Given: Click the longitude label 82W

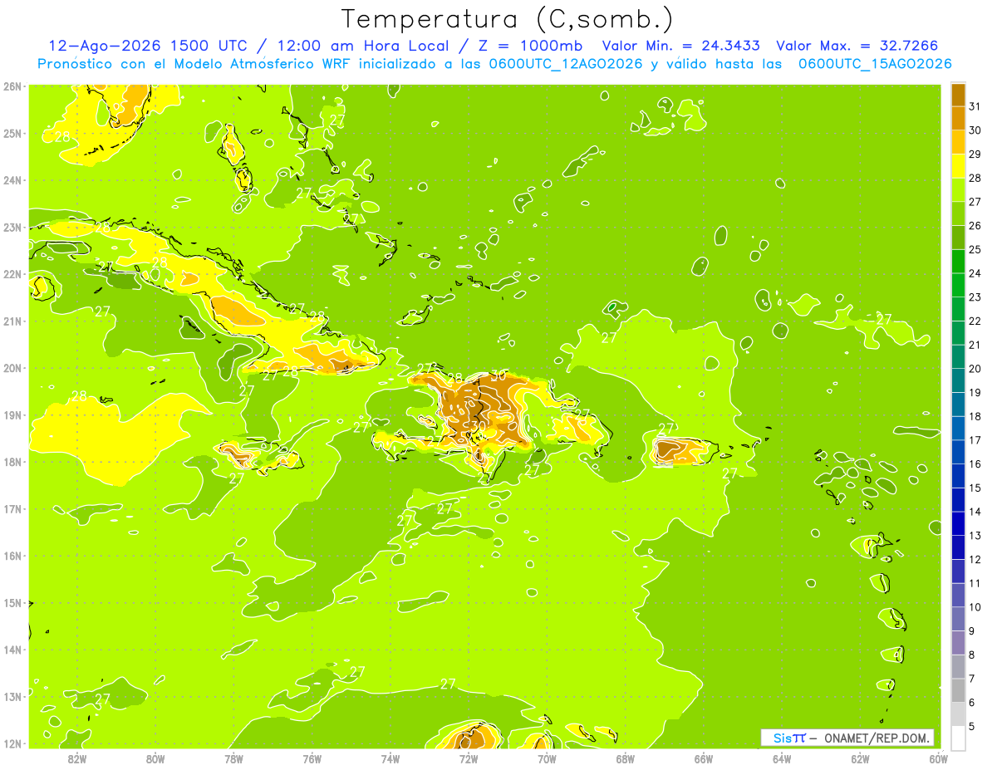Looking at the screenshot, I should 77,758.
